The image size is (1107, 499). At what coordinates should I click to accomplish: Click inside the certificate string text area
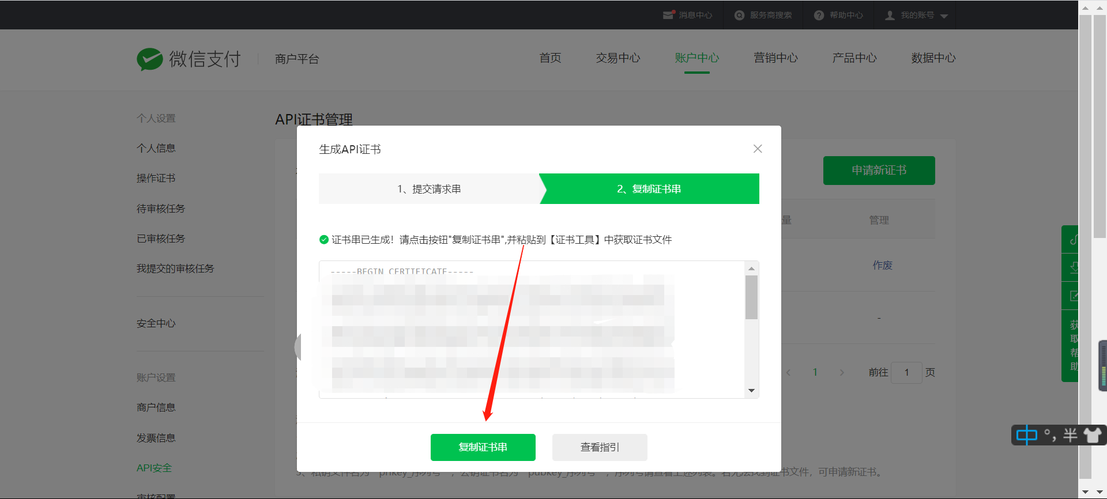(x=532, y=330)
